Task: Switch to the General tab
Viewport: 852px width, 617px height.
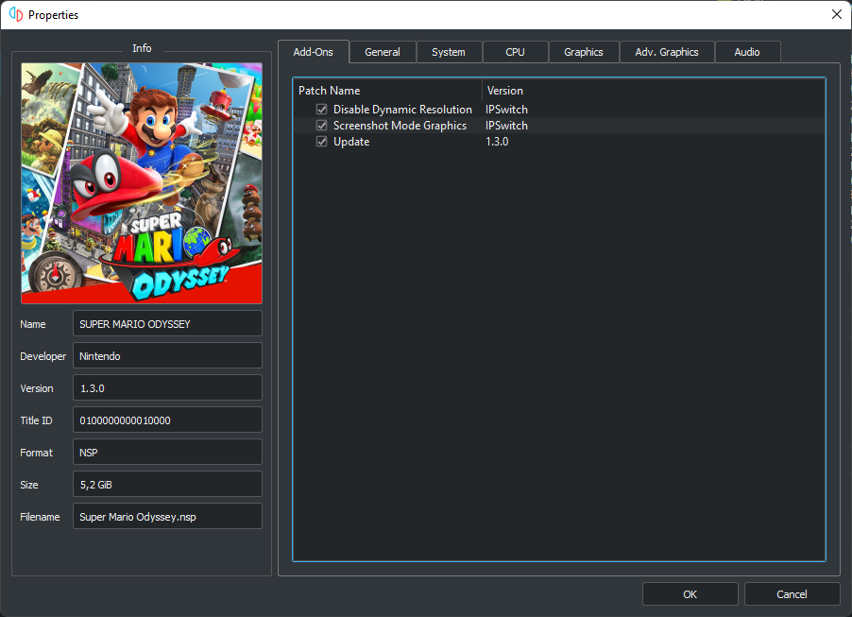Action: click(x=383, y=52)
